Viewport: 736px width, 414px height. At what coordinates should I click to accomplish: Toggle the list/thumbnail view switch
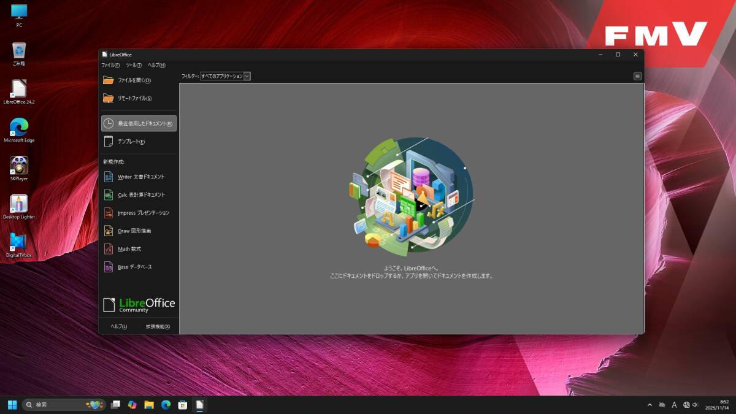click(637, 75)
